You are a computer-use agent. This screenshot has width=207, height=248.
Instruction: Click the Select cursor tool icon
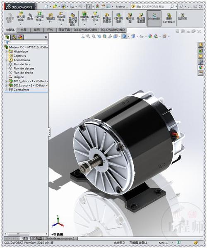click(x=89, y=7)
